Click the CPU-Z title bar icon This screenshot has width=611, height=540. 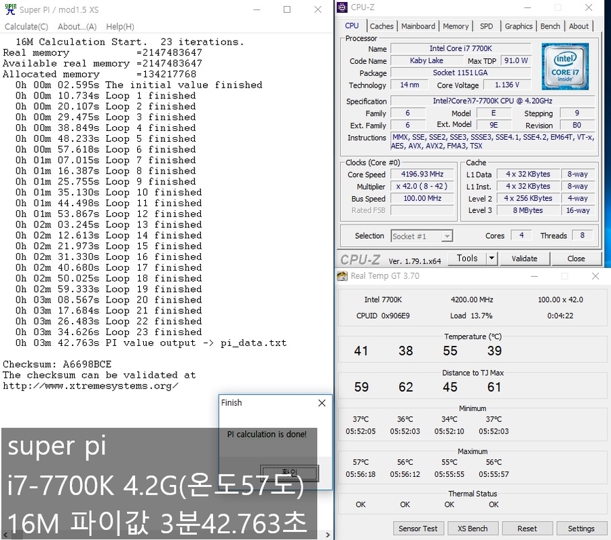click(x=342, y=7)
